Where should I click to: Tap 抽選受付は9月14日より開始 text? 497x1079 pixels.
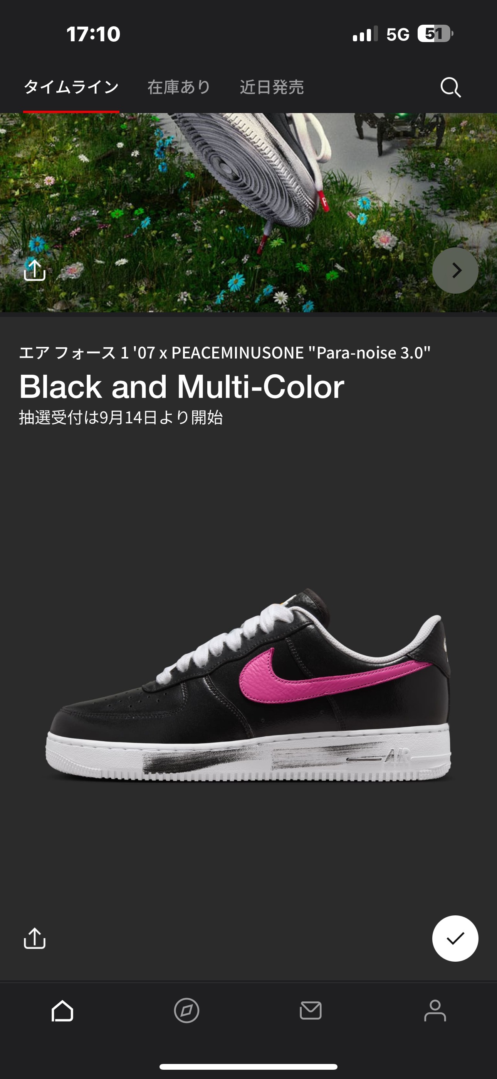coord(121,418)
